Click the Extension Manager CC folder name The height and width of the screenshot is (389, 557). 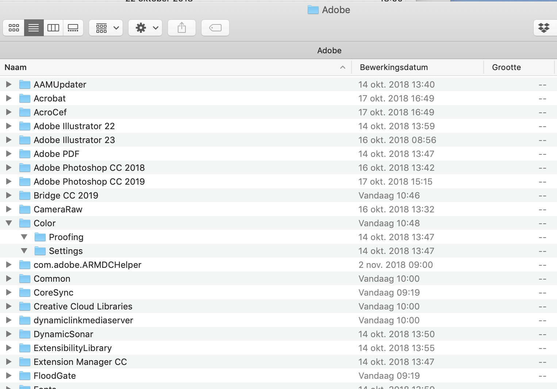pos(80,362)
